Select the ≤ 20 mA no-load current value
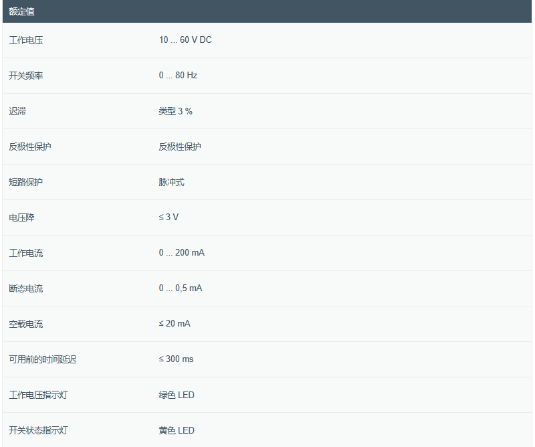This screenshot has width=535, height=447. coord(175,324)
